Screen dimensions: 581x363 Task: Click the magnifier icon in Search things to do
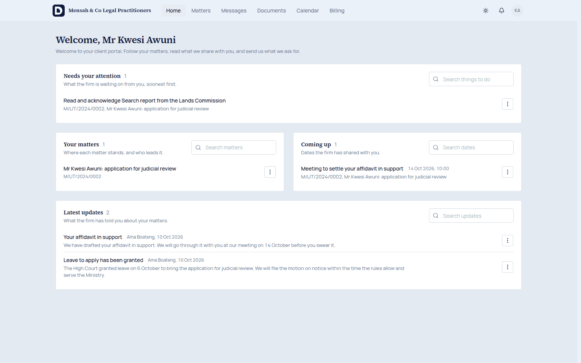pyautogui.click(x=436, y=79)
